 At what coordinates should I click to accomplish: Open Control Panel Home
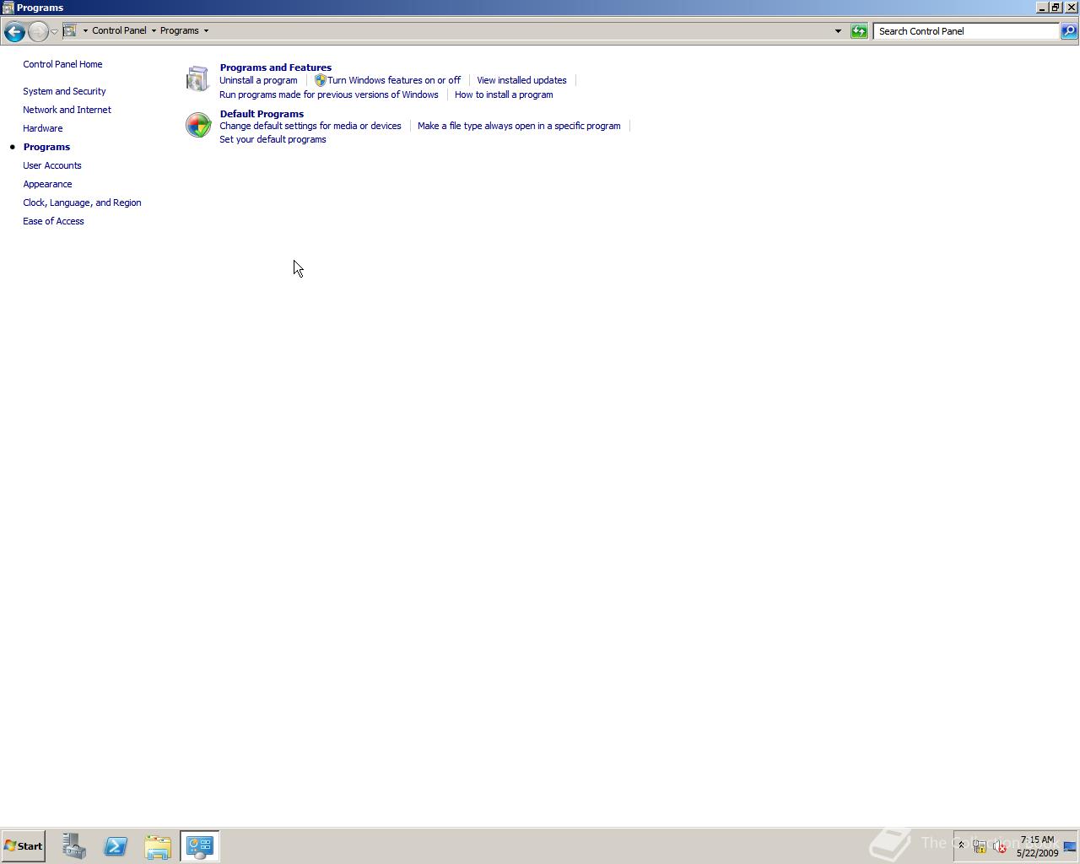click(62, 64)
